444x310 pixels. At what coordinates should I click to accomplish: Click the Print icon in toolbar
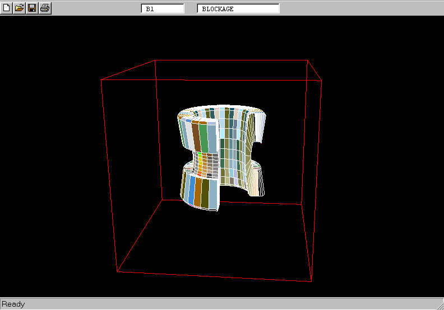45,8
